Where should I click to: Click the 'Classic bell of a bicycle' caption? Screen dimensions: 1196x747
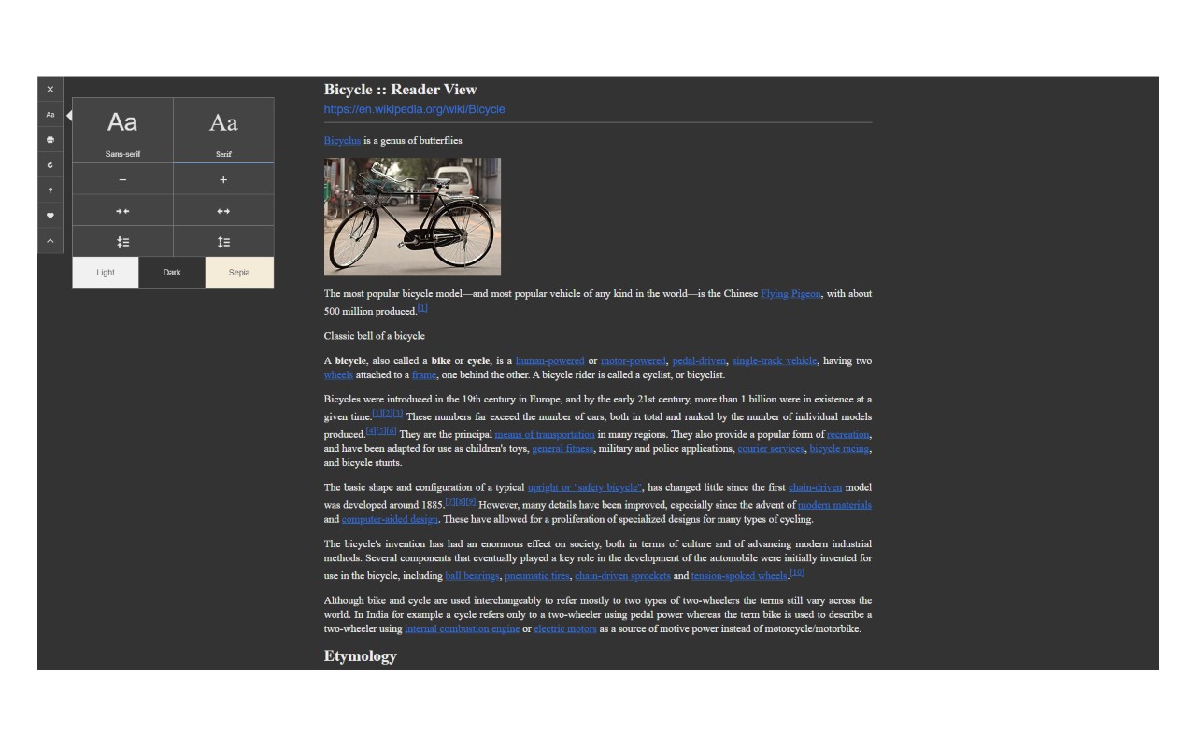click(x=375, y=336)
